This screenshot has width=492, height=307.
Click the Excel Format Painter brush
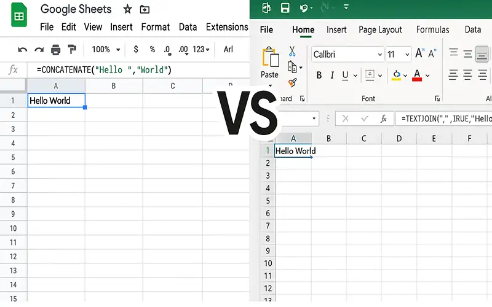(x=292, y=82)
